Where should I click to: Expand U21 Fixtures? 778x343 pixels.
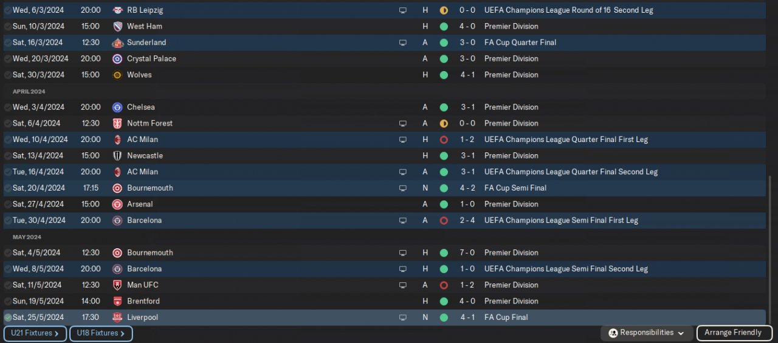click(35, 333)
